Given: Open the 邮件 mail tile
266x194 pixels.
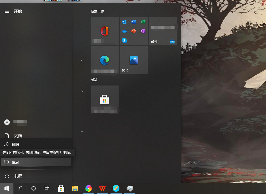Looking at the screenshot, I should 163,31.
